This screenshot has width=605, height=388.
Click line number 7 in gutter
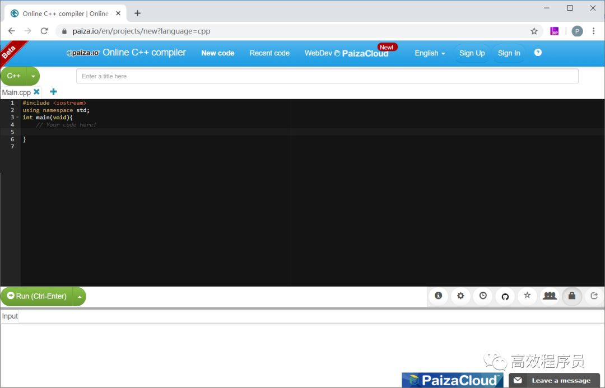(x=12, y=147)
